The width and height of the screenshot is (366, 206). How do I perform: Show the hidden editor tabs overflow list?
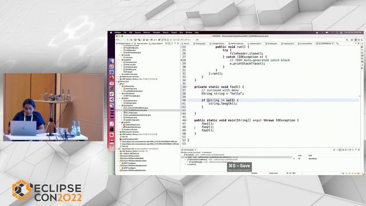(x=337, y=43)
